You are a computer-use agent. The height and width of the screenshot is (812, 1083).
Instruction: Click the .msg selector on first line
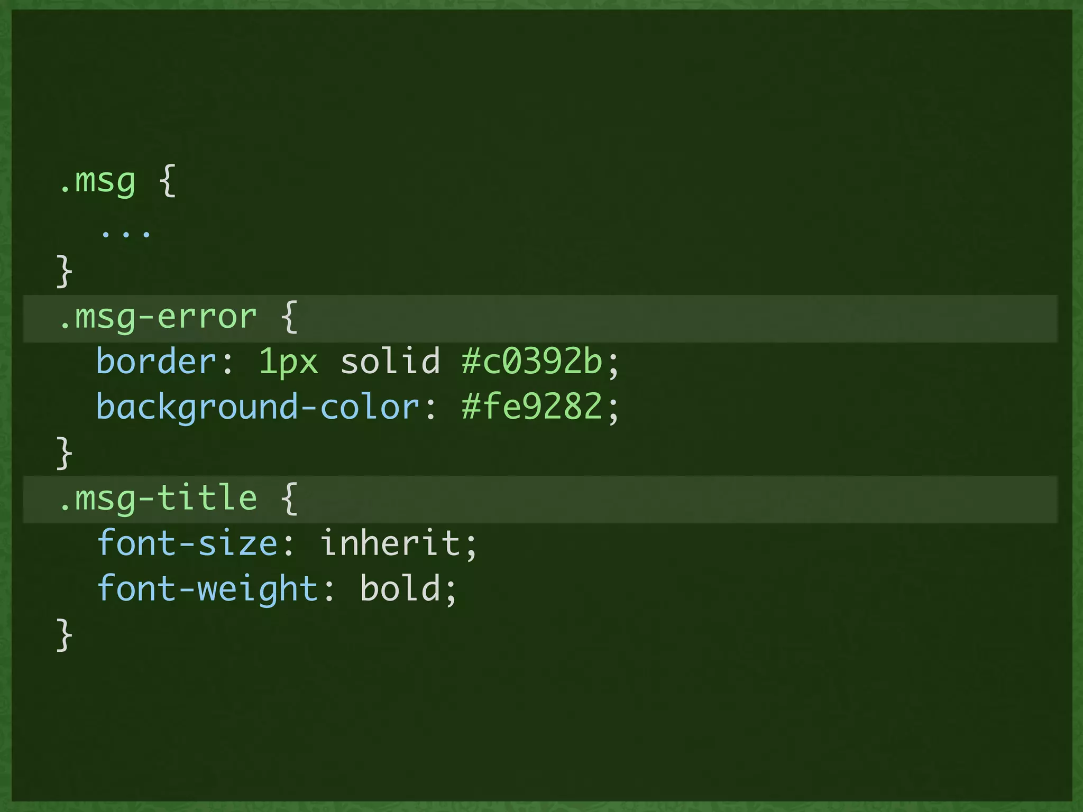pos(98,181)
